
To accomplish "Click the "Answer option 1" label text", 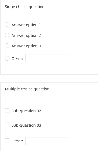I will (26, 25).
